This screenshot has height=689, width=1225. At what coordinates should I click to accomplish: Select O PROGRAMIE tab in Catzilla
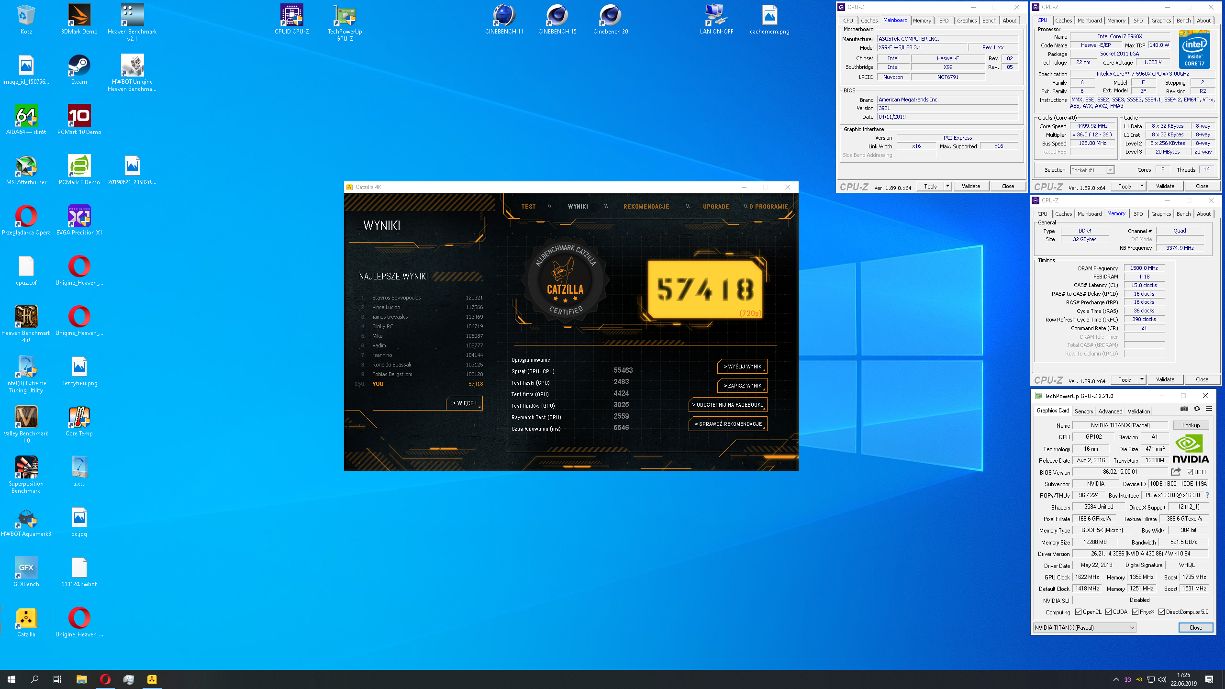768,207
